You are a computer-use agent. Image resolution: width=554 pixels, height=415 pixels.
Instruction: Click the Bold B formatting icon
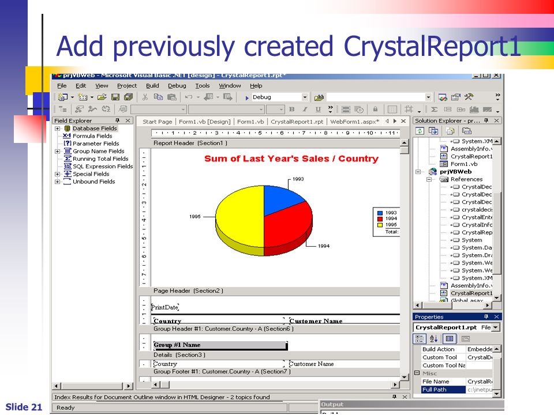292,110
